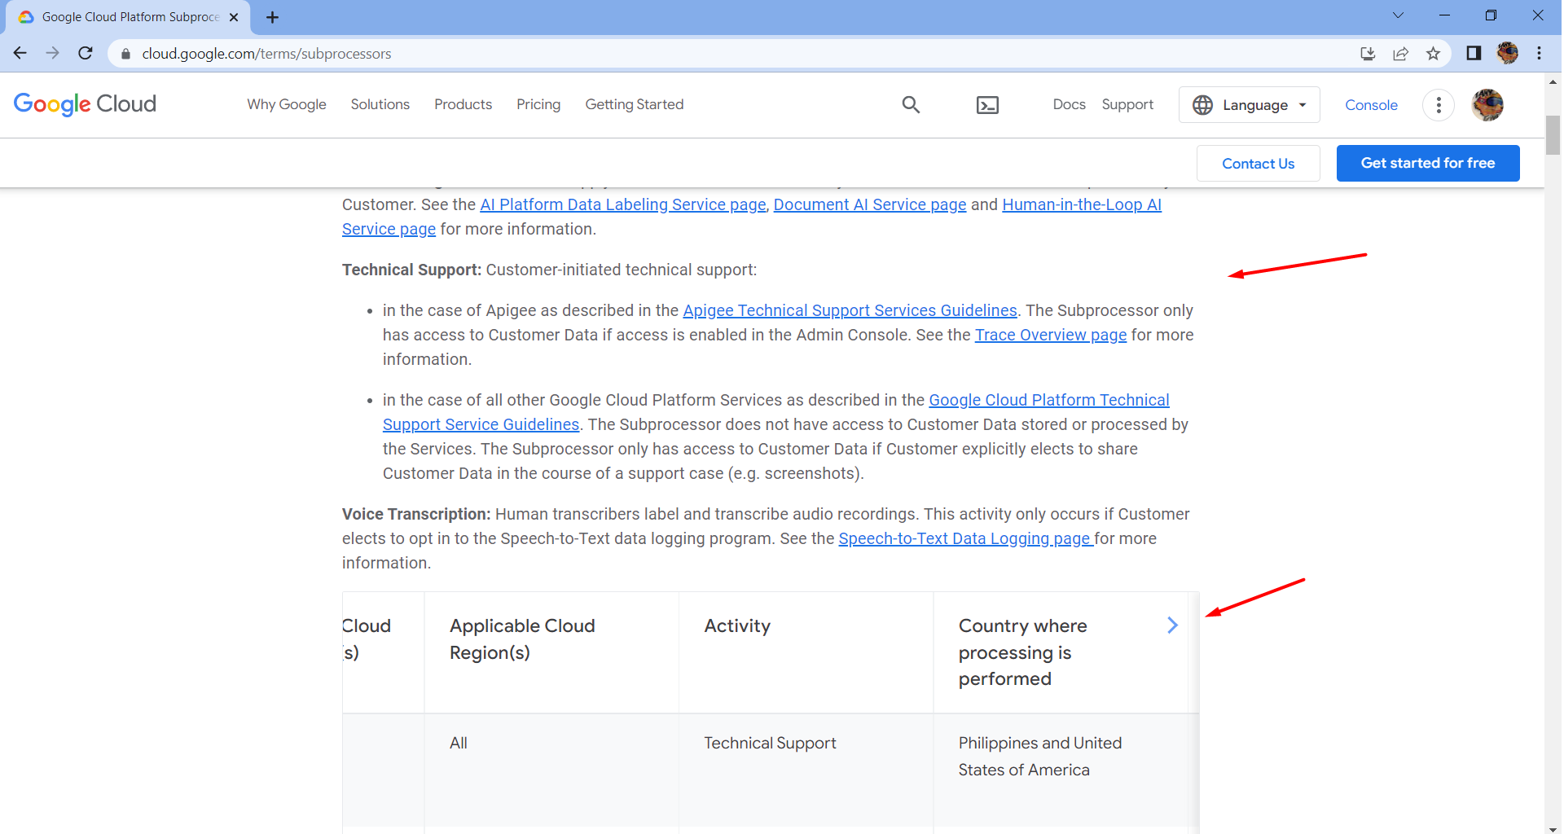Open the browser tab search chevron
Image resolution: width=1564 pixels, height=834 pixels.
click(1398, 15)
